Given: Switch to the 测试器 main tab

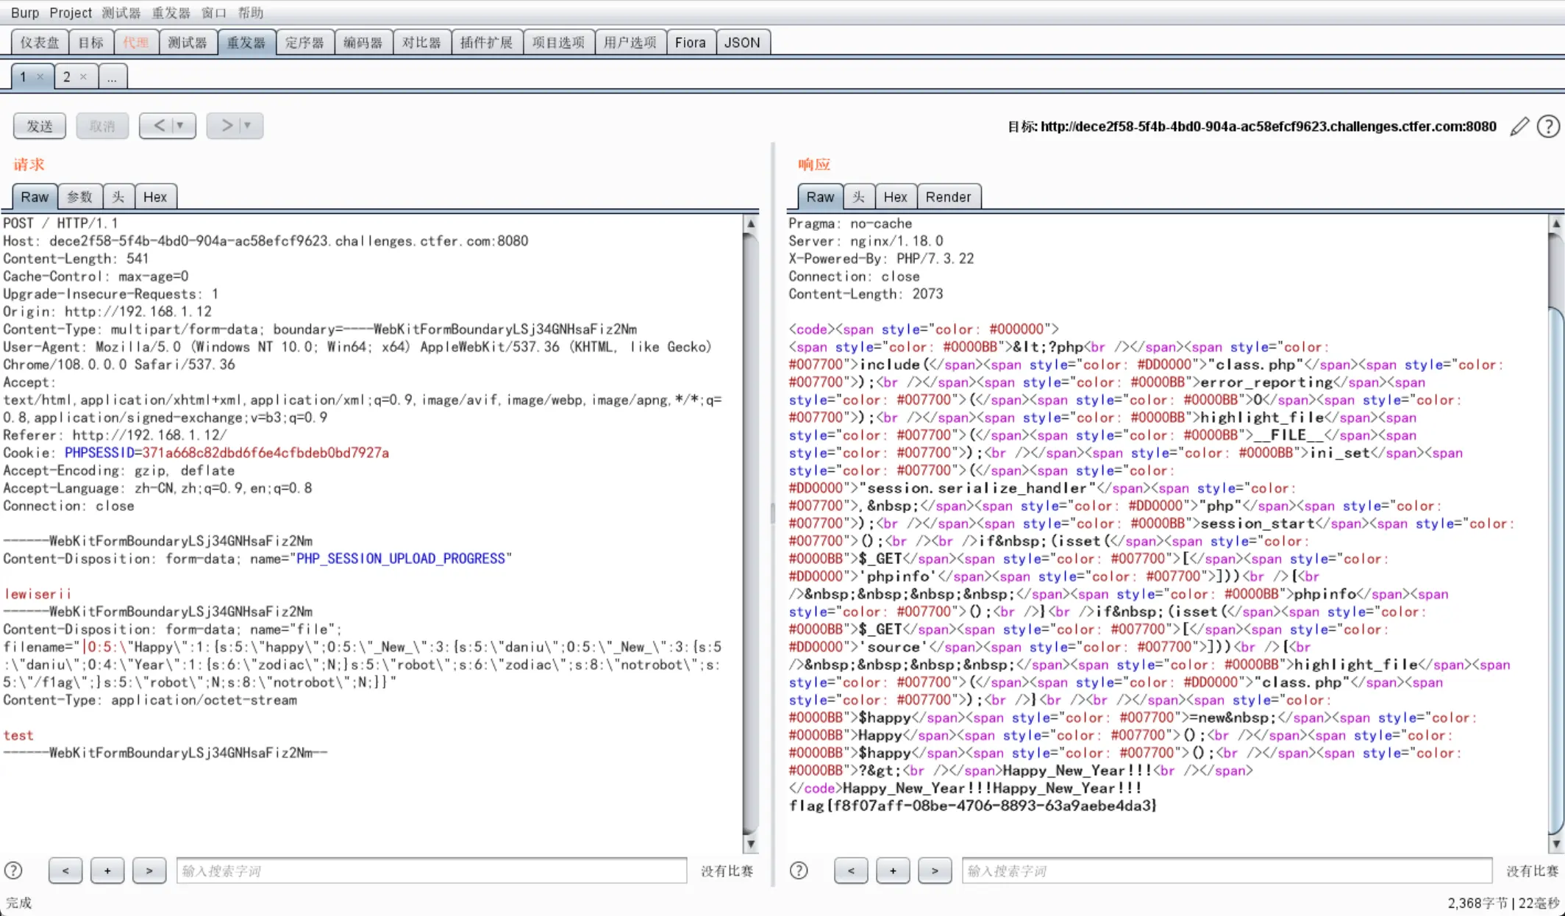Looking at the screenshot, I should pos(188,43).
